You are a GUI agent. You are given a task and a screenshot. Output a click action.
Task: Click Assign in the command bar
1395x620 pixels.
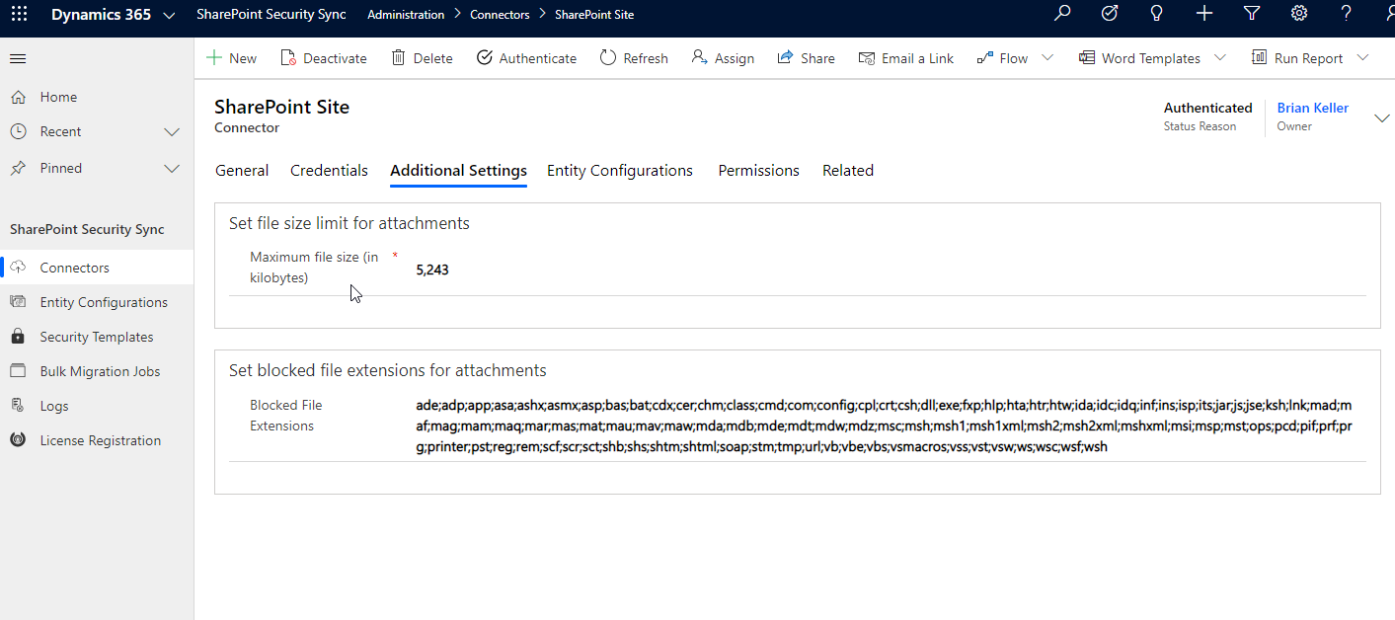point(723,58)
